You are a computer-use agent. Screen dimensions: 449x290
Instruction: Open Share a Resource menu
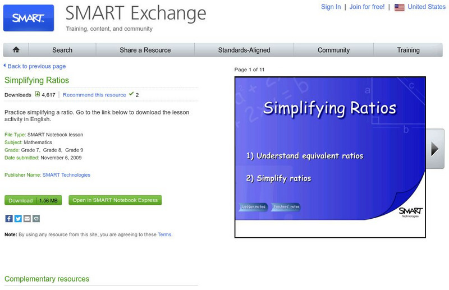pos(145,50)
